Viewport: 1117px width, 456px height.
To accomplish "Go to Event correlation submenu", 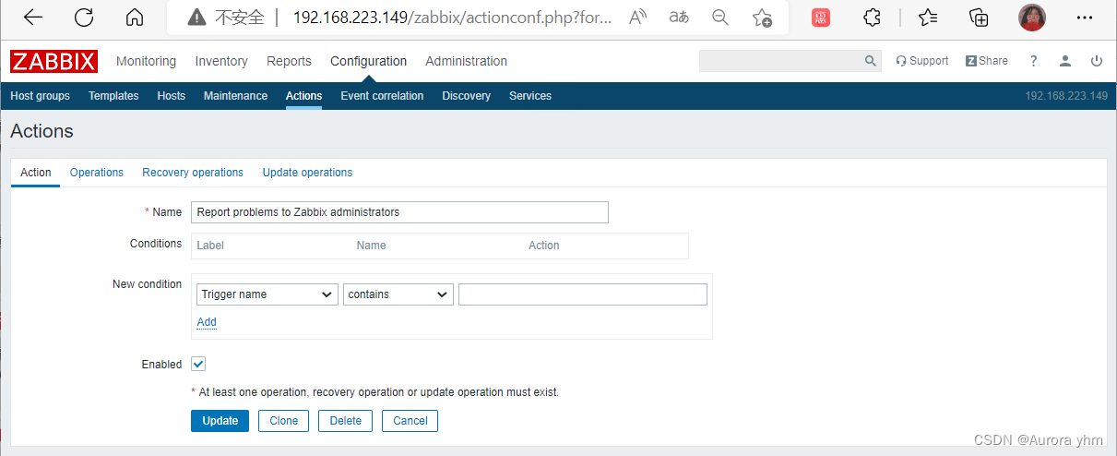I will coord(382,96).
